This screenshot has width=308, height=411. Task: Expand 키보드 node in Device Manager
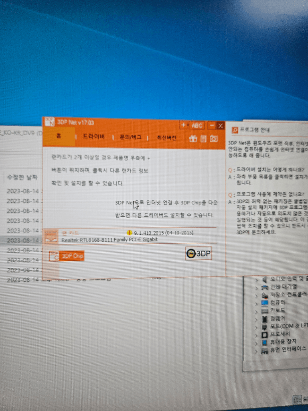click(256, 311)
